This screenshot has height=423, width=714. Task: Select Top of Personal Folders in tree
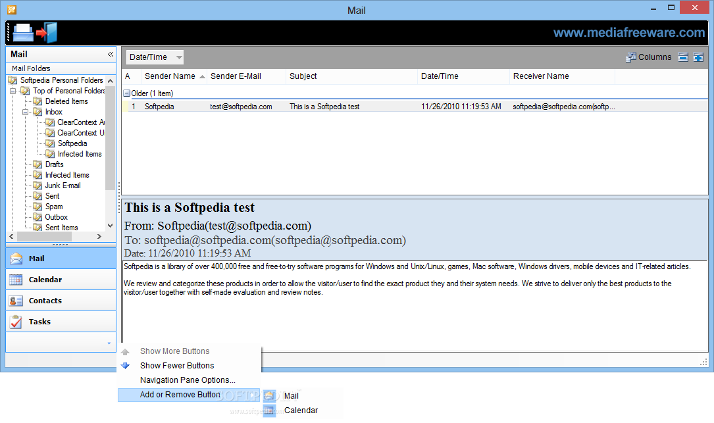pyautogui.click(x=68, y=91)
